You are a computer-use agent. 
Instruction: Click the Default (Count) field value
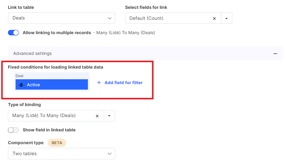click(x=146, y=18)
